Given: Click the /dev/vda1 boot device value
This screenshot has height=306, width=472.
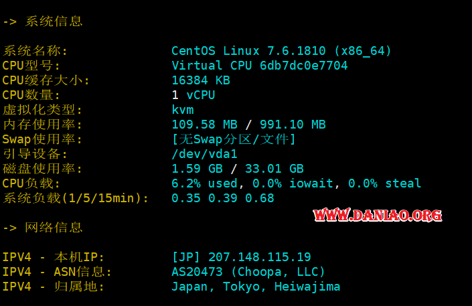Looking at the screenshot, I should point(205,154).
